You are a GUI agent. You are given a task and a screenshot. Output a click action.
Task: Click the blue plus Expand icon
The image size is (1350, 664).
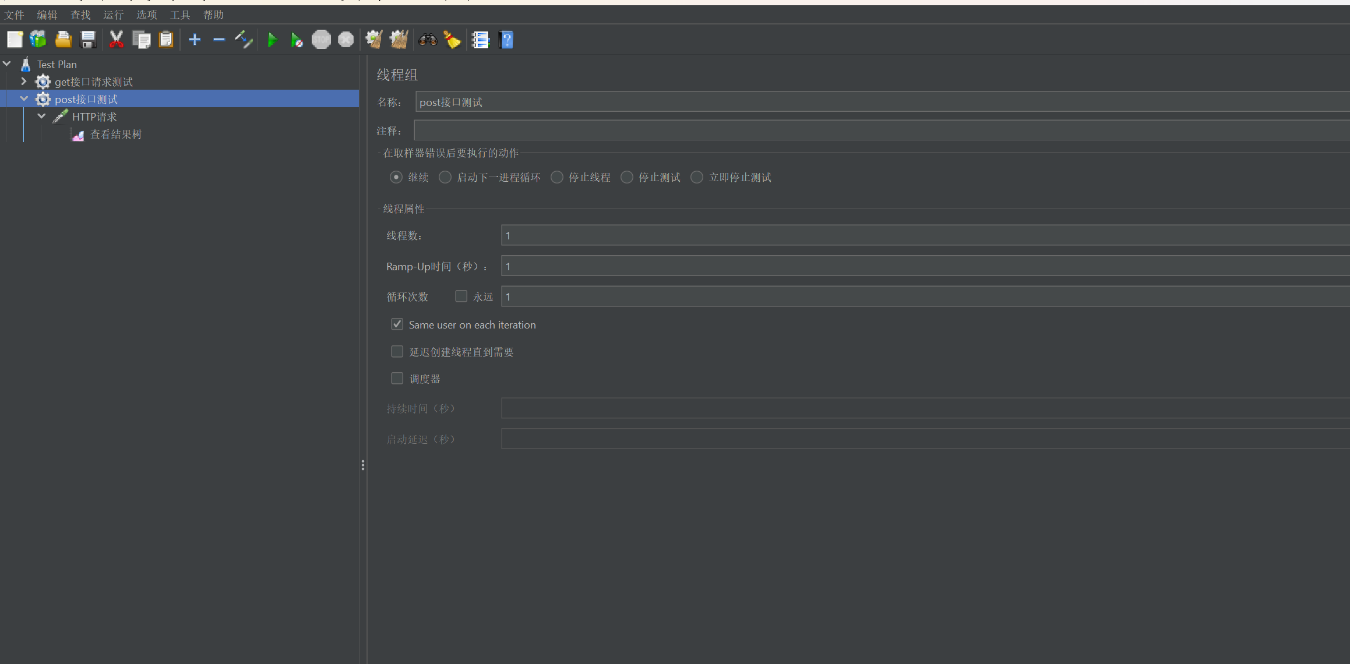[195, 40]
